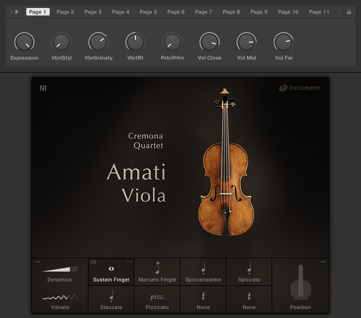This screenshot has height=318, width=361.
Task: Click the Vol Far knob
Action: [284, 42]
